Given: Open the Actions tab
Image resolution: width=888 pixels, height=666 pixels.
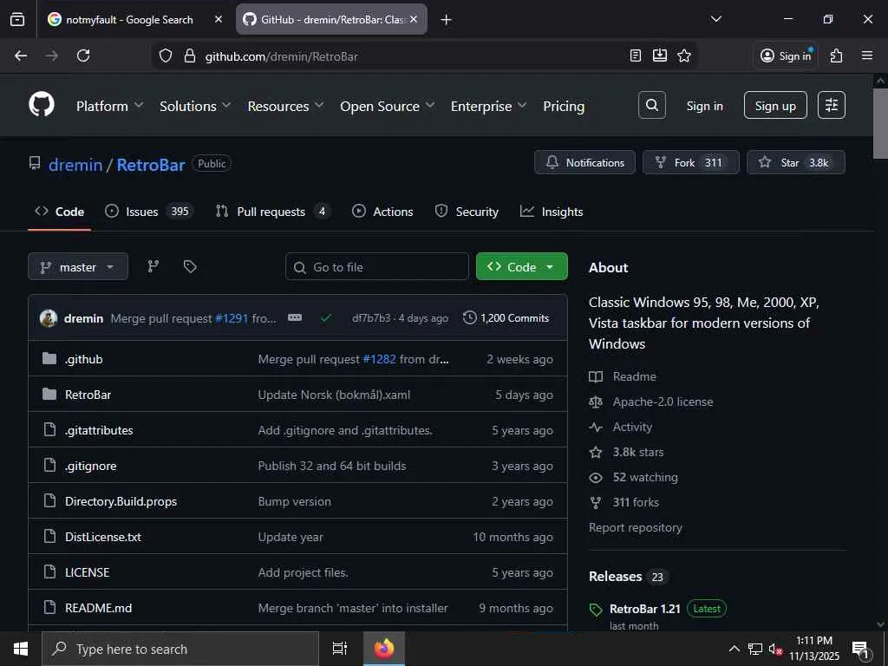Looking at the screenshot, I should coord(382,212).
